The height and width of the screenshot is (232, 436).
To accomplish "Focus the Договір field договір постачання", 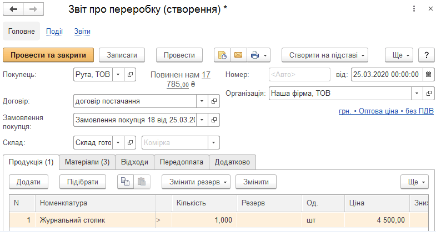I will click(x=135, y=101).
